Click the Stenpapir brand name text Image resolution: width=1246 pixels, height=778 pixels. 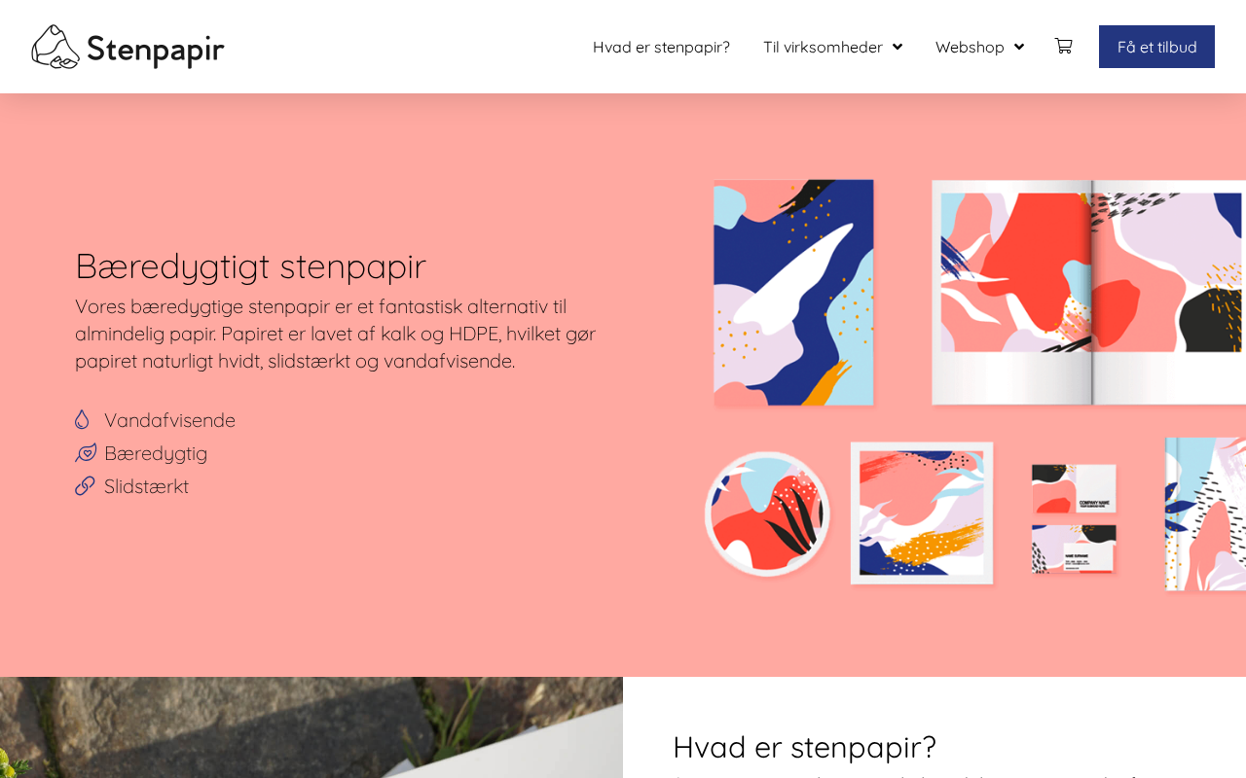coord(156,49)
